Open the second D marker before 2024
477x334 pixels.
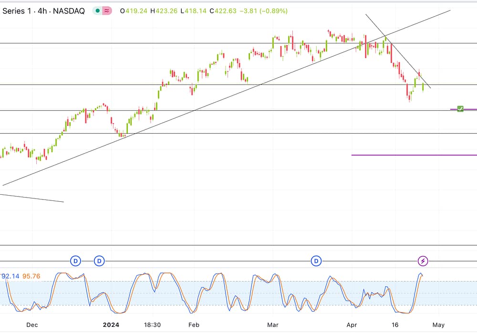(x=99, y=261)
